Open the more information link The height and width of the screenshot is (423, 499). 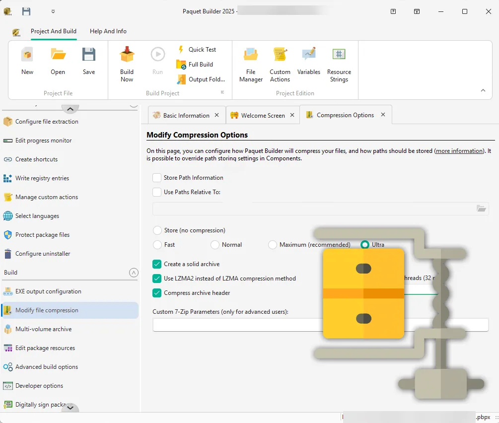tap(459, 150)
